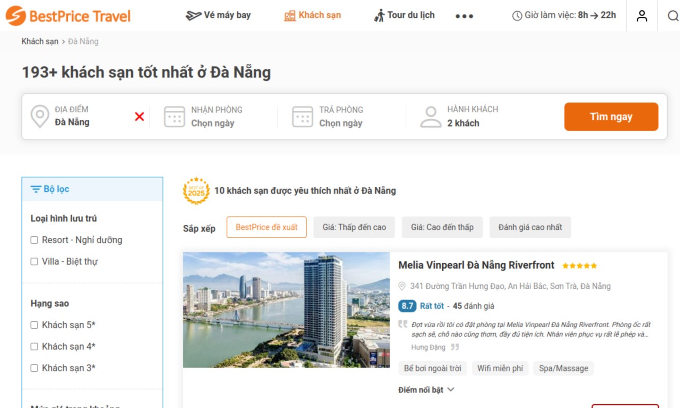Enable the Khách sạn 3* filter
The image size is (680, 408).
coord(35,368)
